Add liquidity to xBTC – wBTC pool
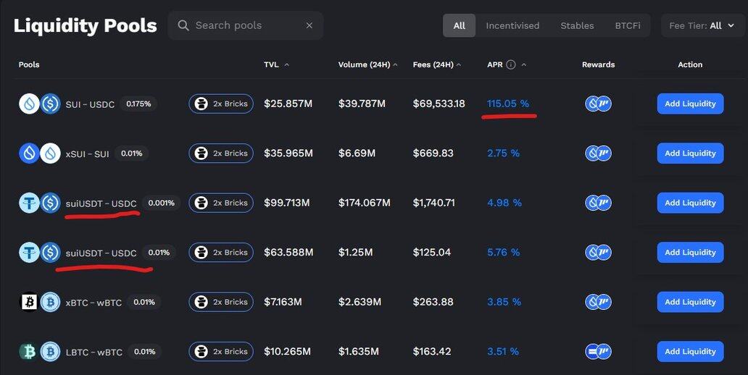The image size is (748, 375). [690, 302]
